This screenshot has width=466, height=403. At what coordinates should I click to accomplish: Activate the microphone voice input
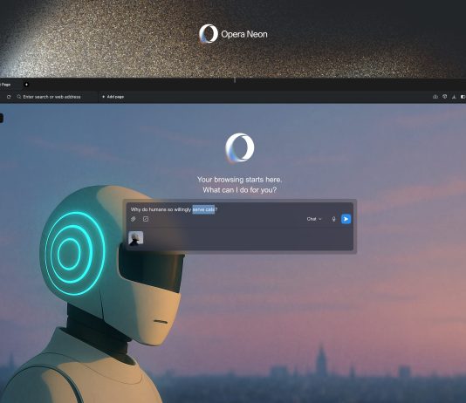(333, 219)
